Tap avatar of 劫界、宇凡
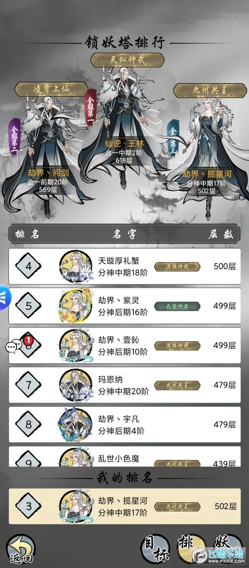249x568 pixels. click(76, 424)
